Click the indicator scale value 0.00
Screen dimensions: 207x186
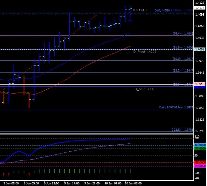click(x=197, y=173)
